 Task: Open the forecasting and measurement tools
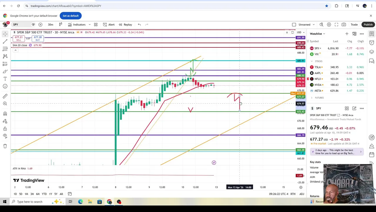click(5, 64)
